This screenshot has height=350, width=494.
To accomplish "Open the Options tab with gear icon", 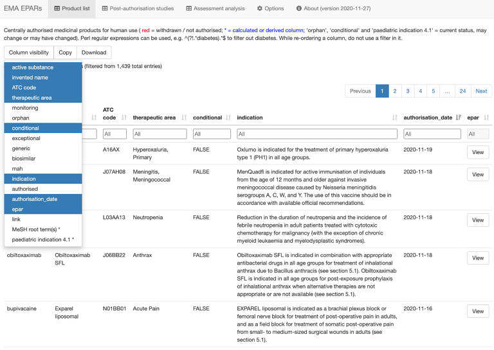I will pos(270,9).
